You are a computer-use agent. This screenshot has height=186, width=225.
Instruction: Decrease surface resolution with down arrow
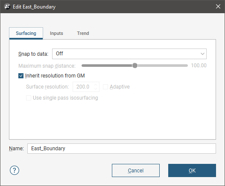[x=96, y=89]
